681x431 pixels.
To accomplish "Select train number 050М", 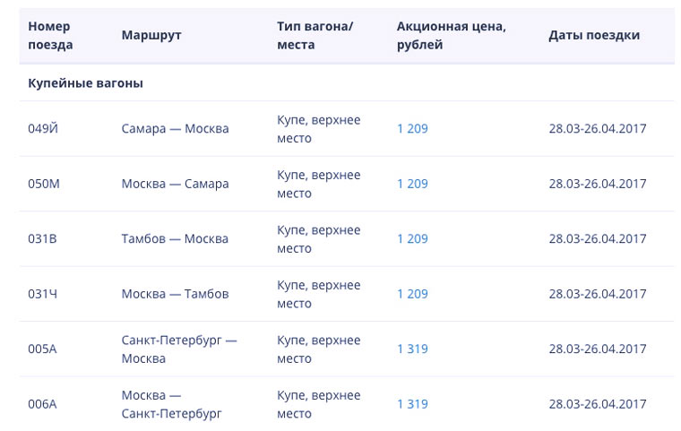I will click(x=44, y=184).
